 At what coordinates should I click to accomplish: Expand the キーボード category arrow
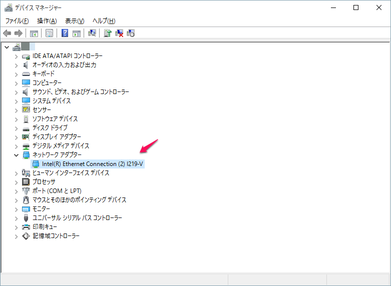pyautogui.click(x=16, y=74)
